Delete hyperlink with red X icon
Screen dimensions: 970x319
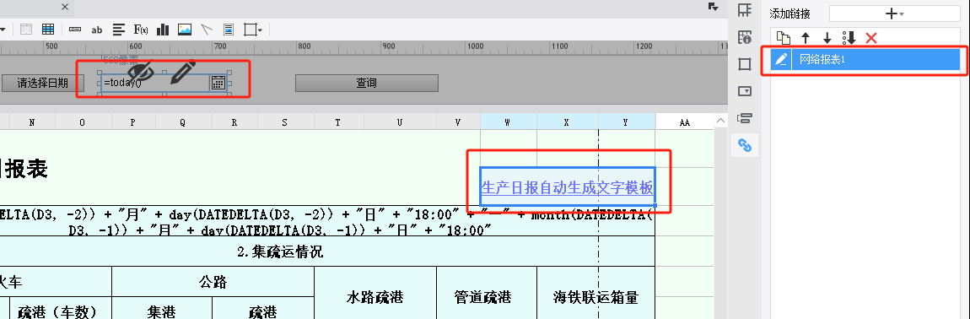(871, 39)
